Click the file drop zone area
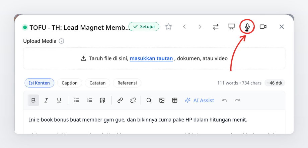The width and height of the screenshot is (308, 148). [x=154, y=58]
